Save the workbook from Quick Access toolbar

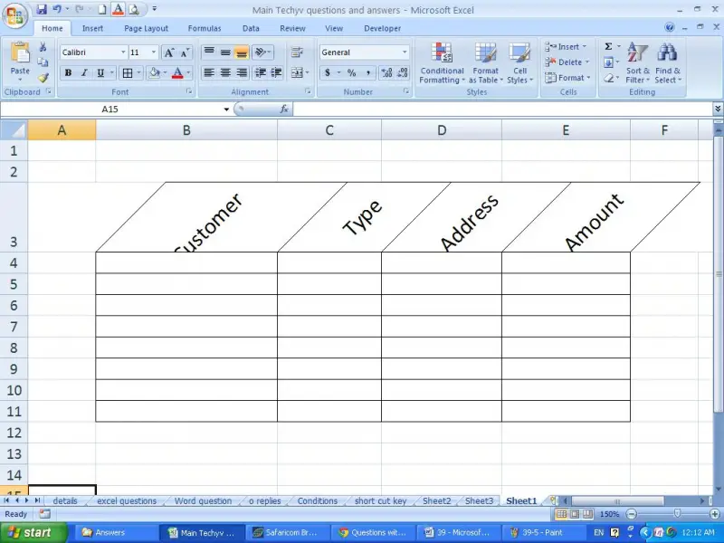(x=42, y=9)
